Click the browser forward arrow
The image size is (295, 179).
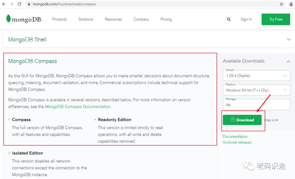click(12, 4)
